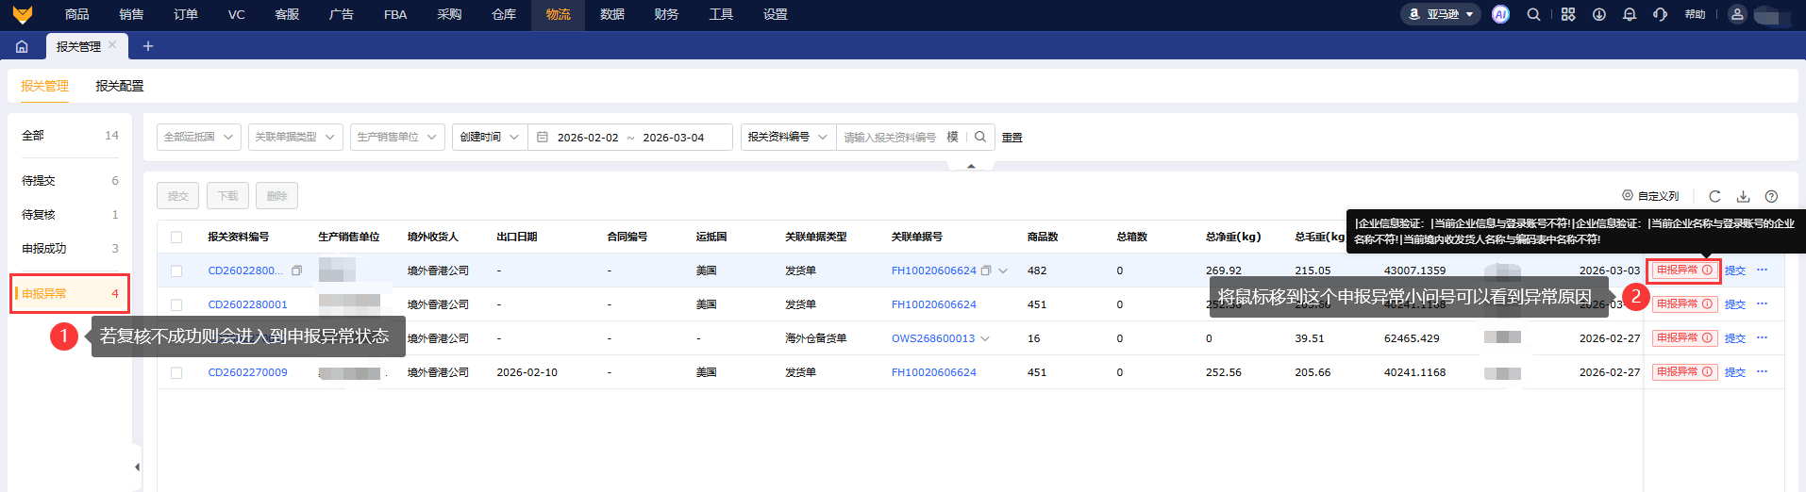Open the apps grid icon in top bar
This screenshot has height=492, width=1806.
1568,14
